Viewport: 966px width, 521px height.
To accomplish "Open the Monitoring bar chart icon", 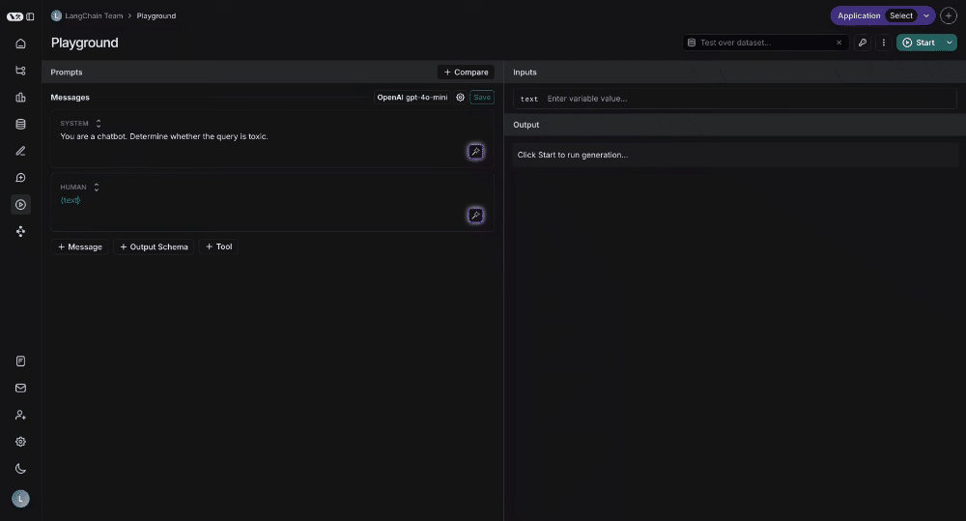I will pos(20,98).
